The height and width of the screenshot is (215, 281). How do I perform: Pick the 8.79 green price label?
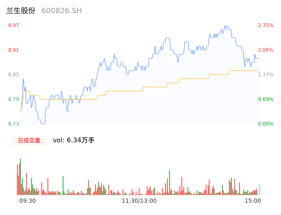[14, 99]
